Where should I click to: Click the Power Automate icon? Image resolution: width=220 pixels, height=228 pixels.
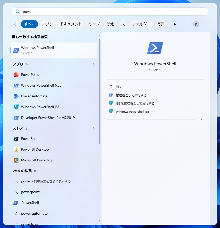16,96
